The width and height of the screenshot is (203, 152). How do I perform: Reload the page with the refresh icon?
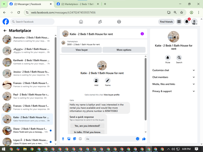19,13
